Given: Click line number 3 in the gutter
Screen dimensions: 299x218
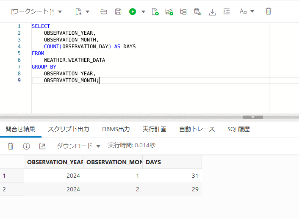Looking at the screenshot, I should pyautogui.click(x=19, y=40).
